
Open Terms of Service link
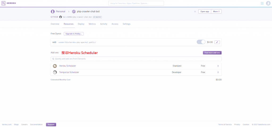225,125
